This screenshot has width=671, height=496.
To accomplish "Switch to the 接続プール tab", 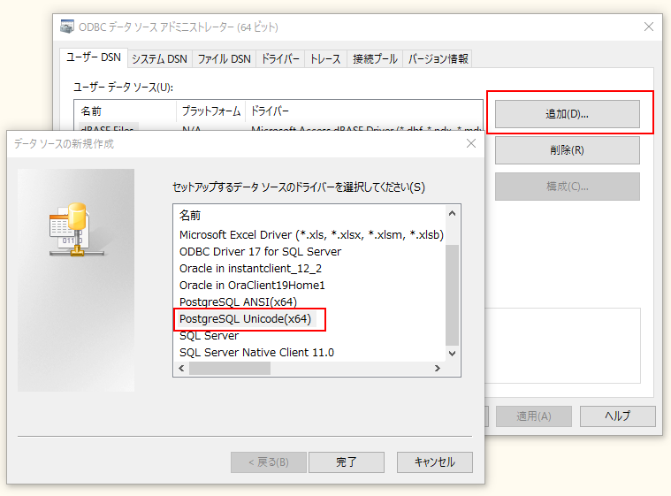I will (374, 59).
